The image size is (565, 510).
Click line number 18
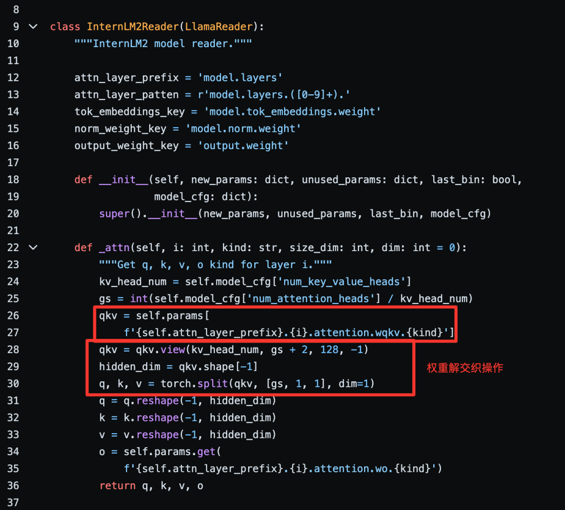click(13, 180)
